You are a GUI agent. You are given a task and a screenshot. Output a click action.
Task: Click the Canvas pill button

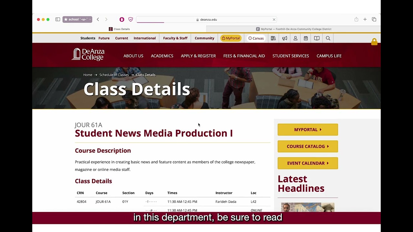(x=256, y=38)
